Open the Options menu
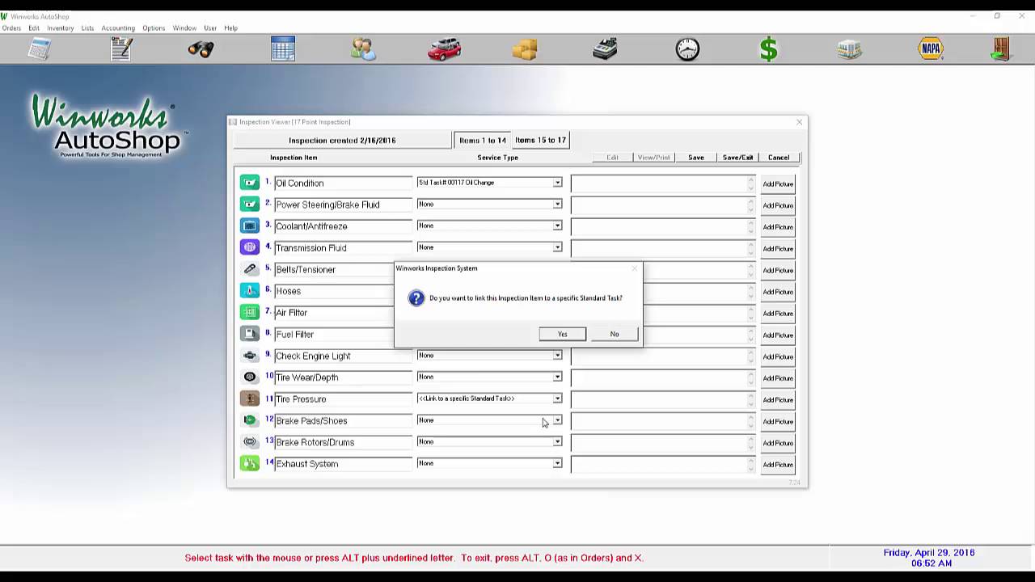 (154, 28)
